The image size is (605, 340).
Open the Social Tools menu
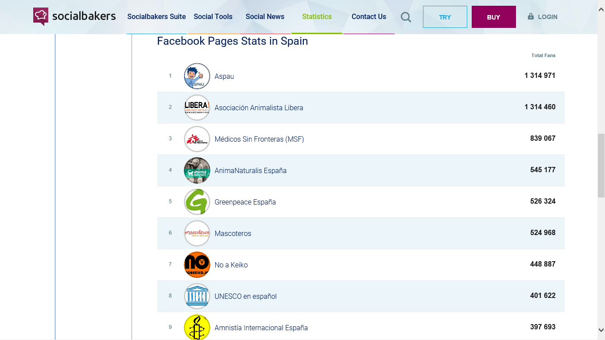click(213, 17)
